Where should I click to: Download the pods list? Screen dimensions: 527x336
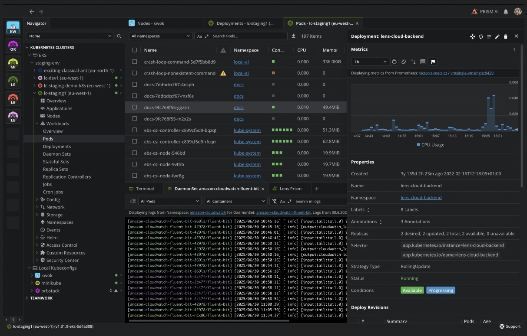point(293,36)
